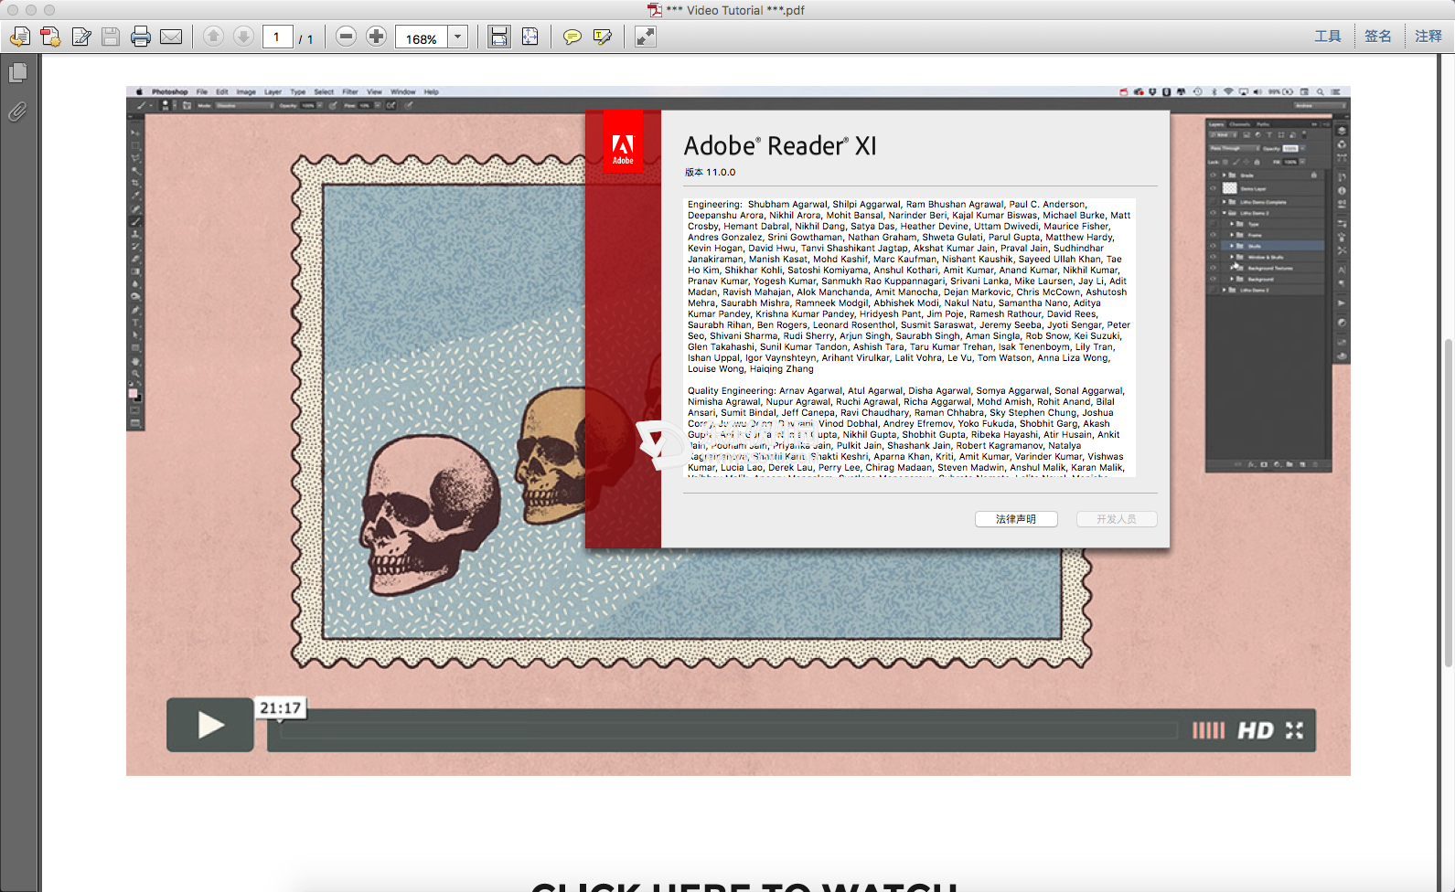Click the video progress bar track
Image resolution: width=1455 pixels, height=892 pixels.
click(728, 730)
